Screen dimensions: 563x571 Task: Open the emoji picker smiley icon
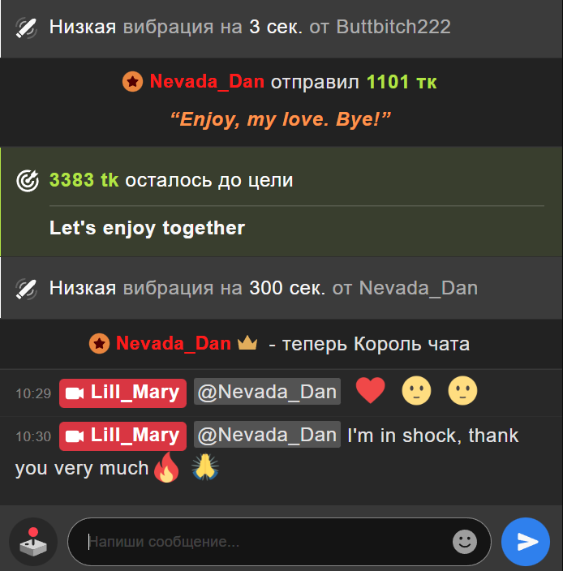click(464, 542)
